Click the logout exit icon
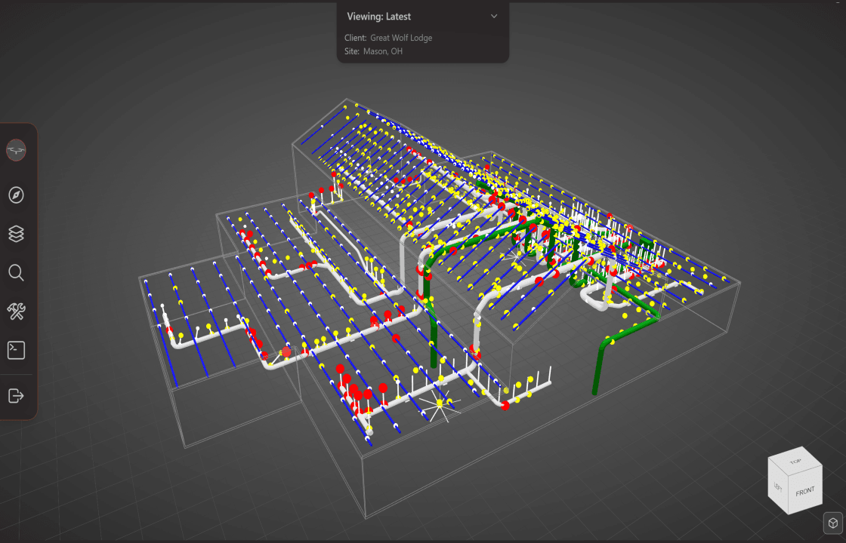 click(x=16, y=395)
